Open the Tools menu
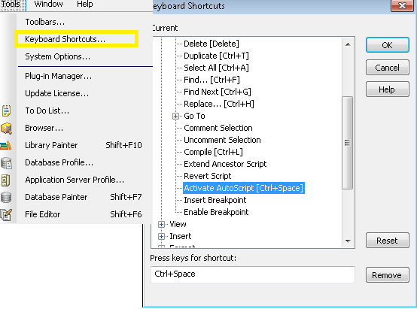Screen dimensions: 417x309 coord(13,5)
